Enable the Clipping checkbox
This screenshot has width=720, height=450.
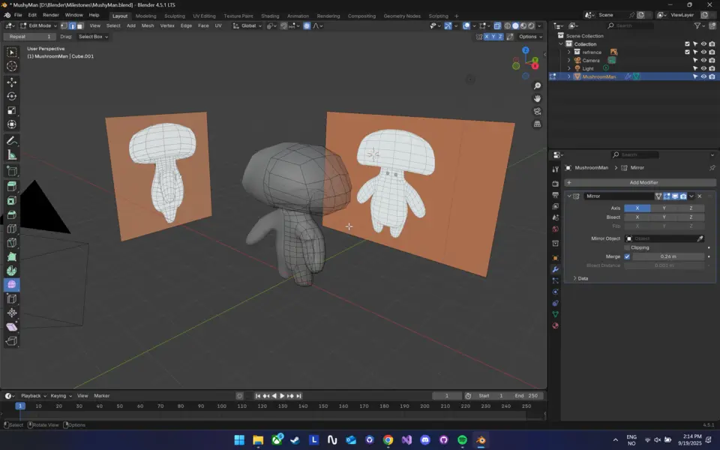pyautogui.click(x=627, y=247)
